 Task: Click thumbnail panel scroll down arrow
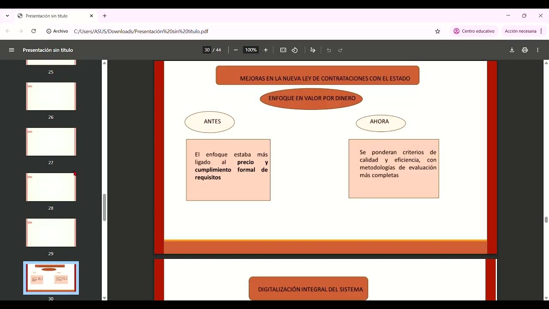pyautogui.click(x=104, y=297)
